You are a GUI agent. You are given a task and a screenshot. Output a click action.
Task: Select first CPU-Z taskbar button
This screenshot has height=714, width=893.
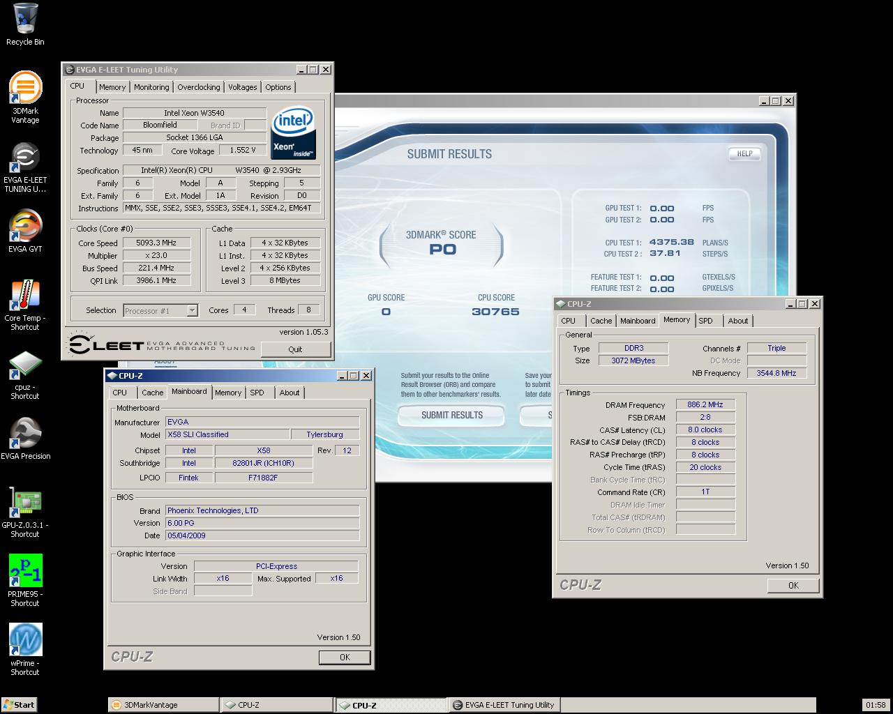coord(277,705)
